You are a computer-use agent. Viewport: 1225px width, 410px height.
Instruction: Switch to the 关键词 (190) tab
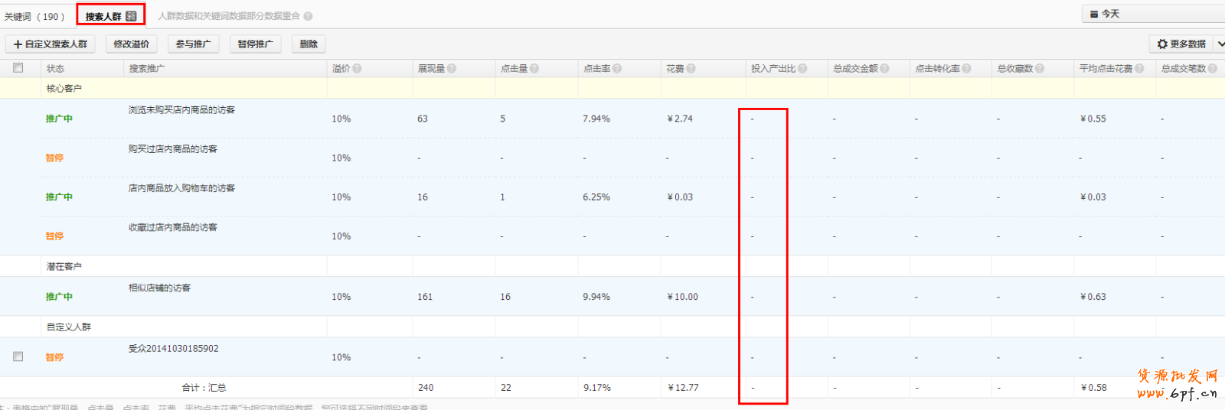tap(34, 16)
